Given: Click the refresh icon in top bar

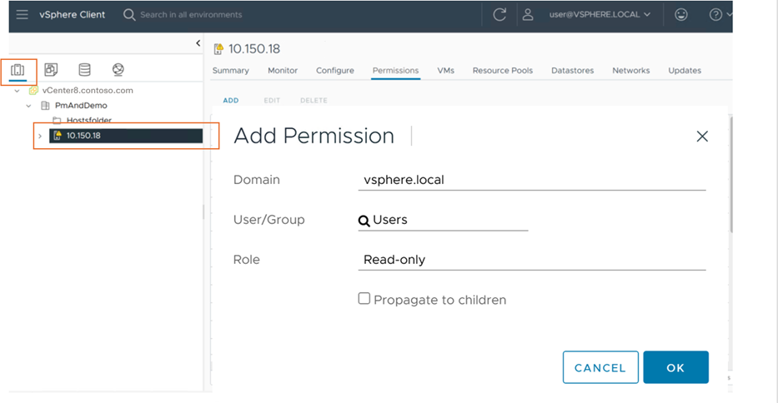Looking at the screenshot, I should click(499, 15).
